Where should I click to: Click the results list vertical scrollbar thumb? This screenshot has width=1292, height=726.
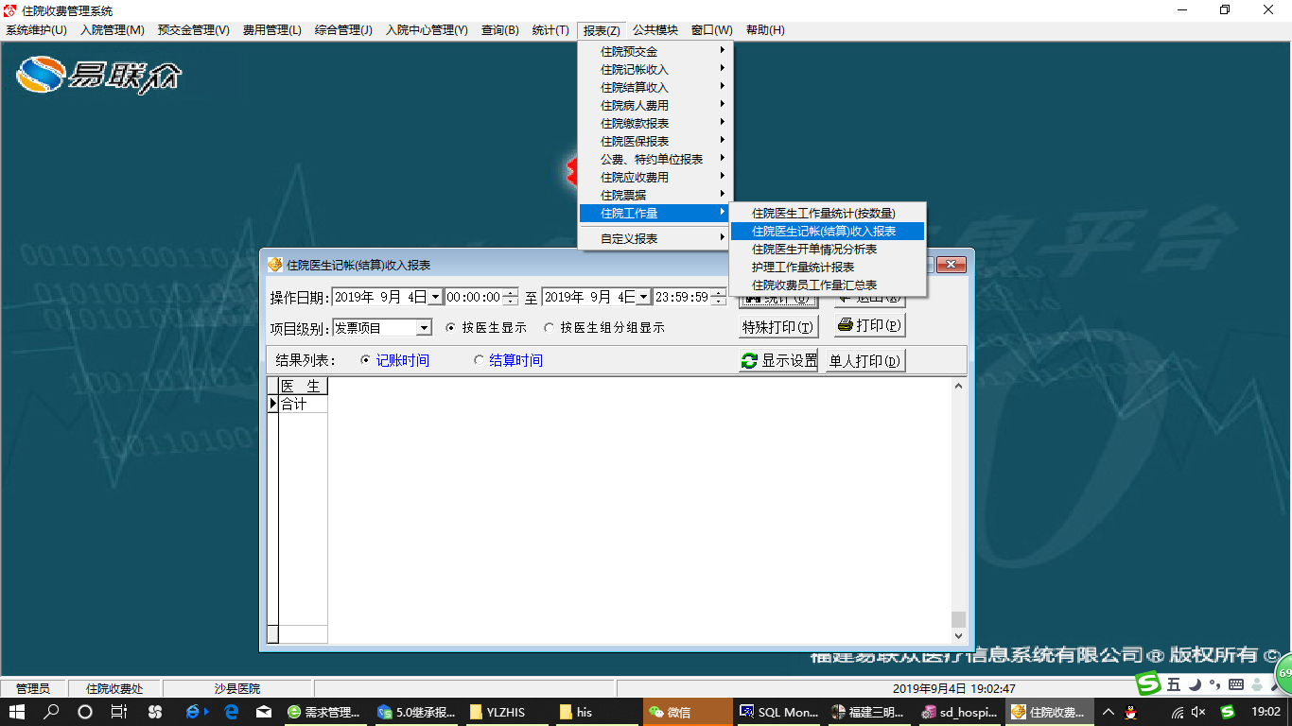tap(959, 619)
